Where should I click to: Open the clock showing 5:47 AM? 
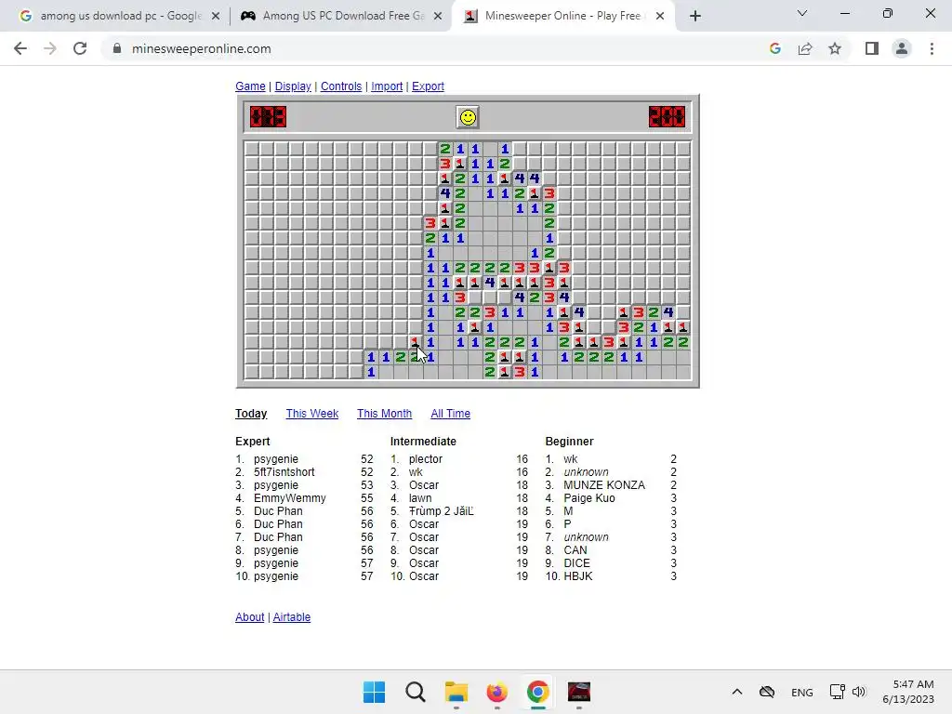[908, 692]
